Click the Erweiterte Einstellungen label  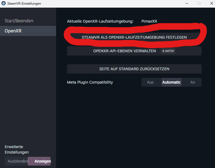[17, 149]
